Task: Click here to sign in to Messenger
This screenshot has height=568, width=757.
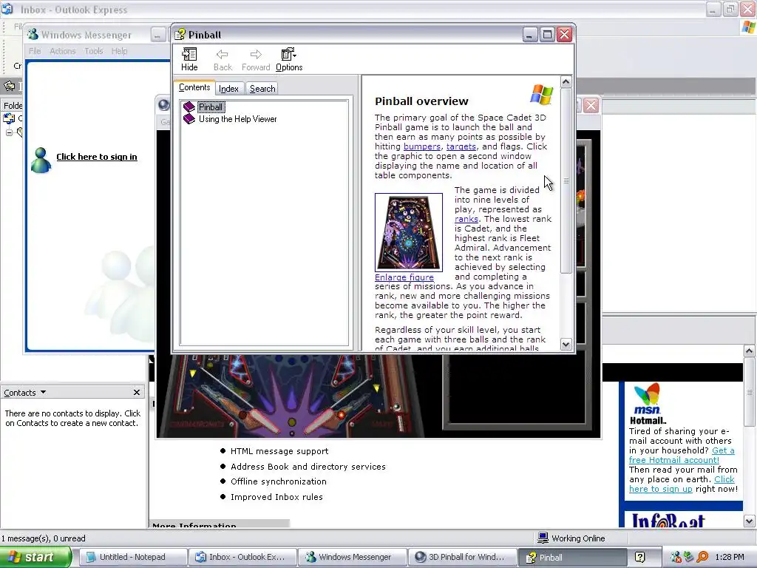Action: pos(97,157)
